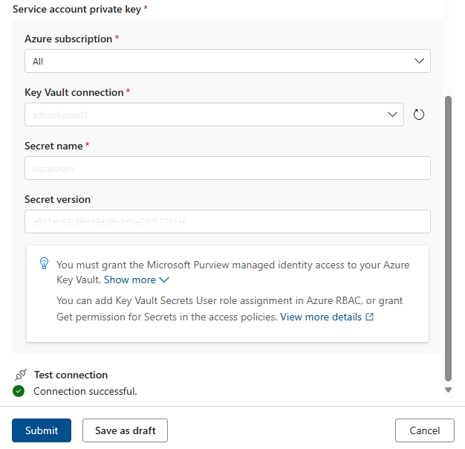Refresh the Key Vault connection list
Screen dimensions: 465x449
[x=419, y=114]
